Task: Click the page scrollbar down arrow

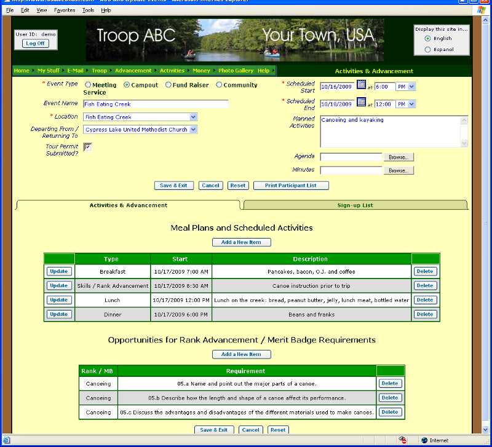Action: tap(485, 429)
